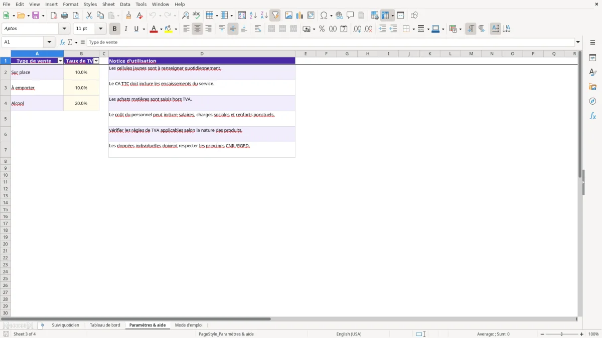This screenshot has height=338, width=602.
Task: Open the font size dropdown
Action: [100, 29]
